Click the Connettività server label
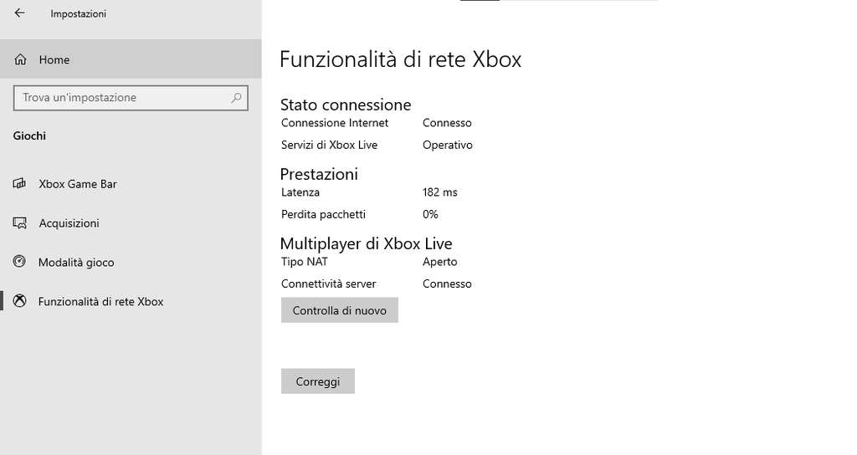 (x=328, y=284)
